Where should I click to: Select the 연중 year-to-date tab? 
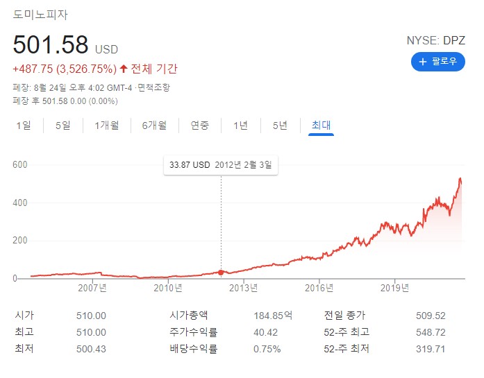(x=200, y=126)
